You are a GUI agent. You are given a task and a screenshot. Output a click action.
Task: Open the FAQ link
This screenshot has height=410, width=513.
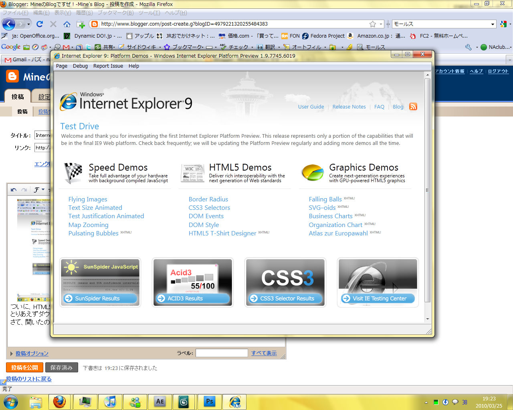point(379,107)
